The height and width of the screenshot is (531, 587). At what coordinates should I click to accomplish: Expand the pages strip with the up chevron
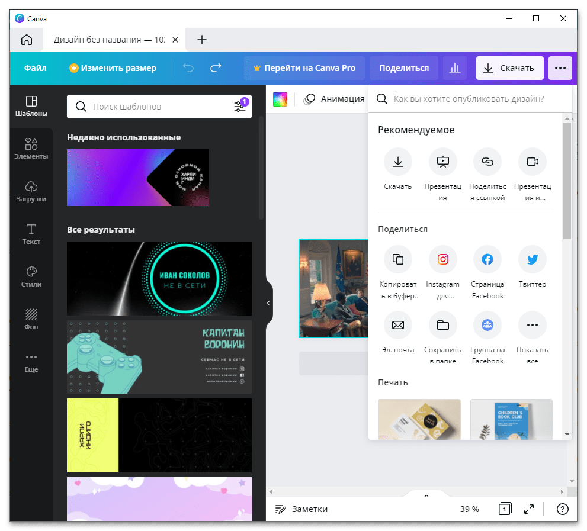point(426,496)
